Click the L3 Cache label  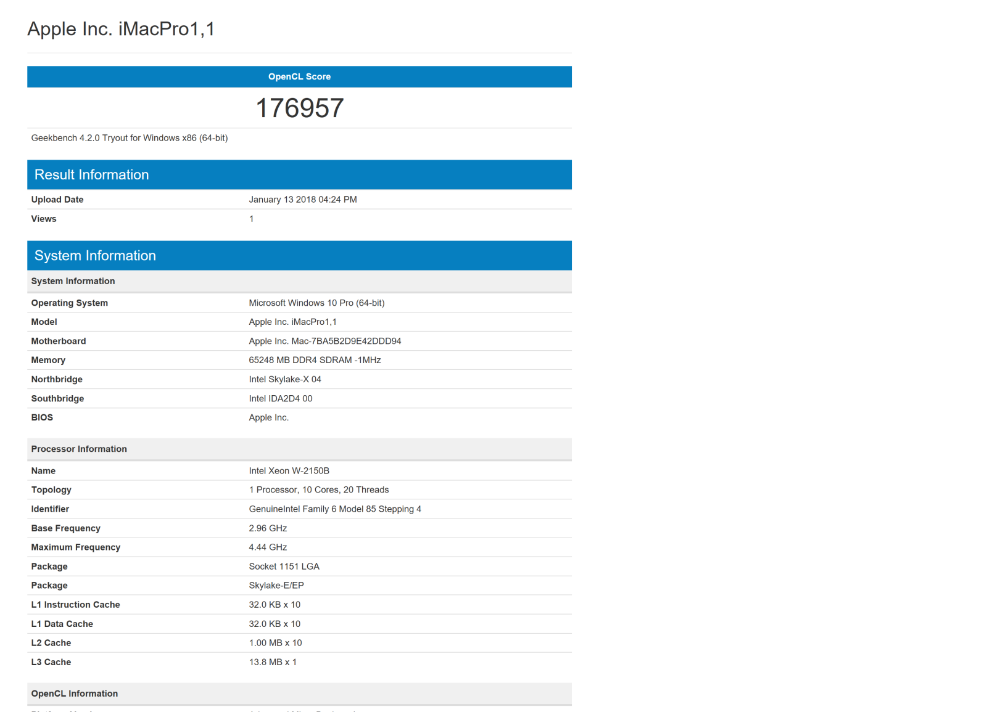point(51,662)
